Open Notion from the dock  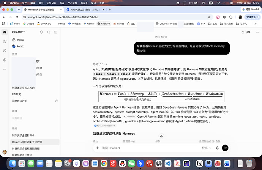(x=199, y=164)
